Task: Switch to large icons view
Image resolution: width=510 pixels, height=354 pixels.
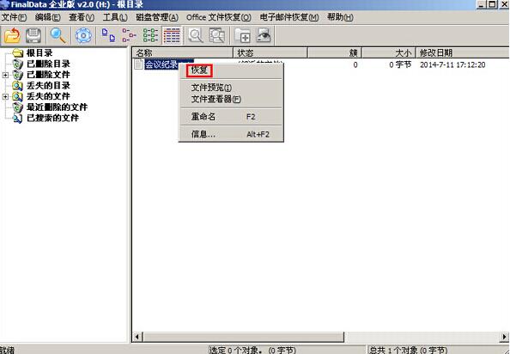Action: 108,35
